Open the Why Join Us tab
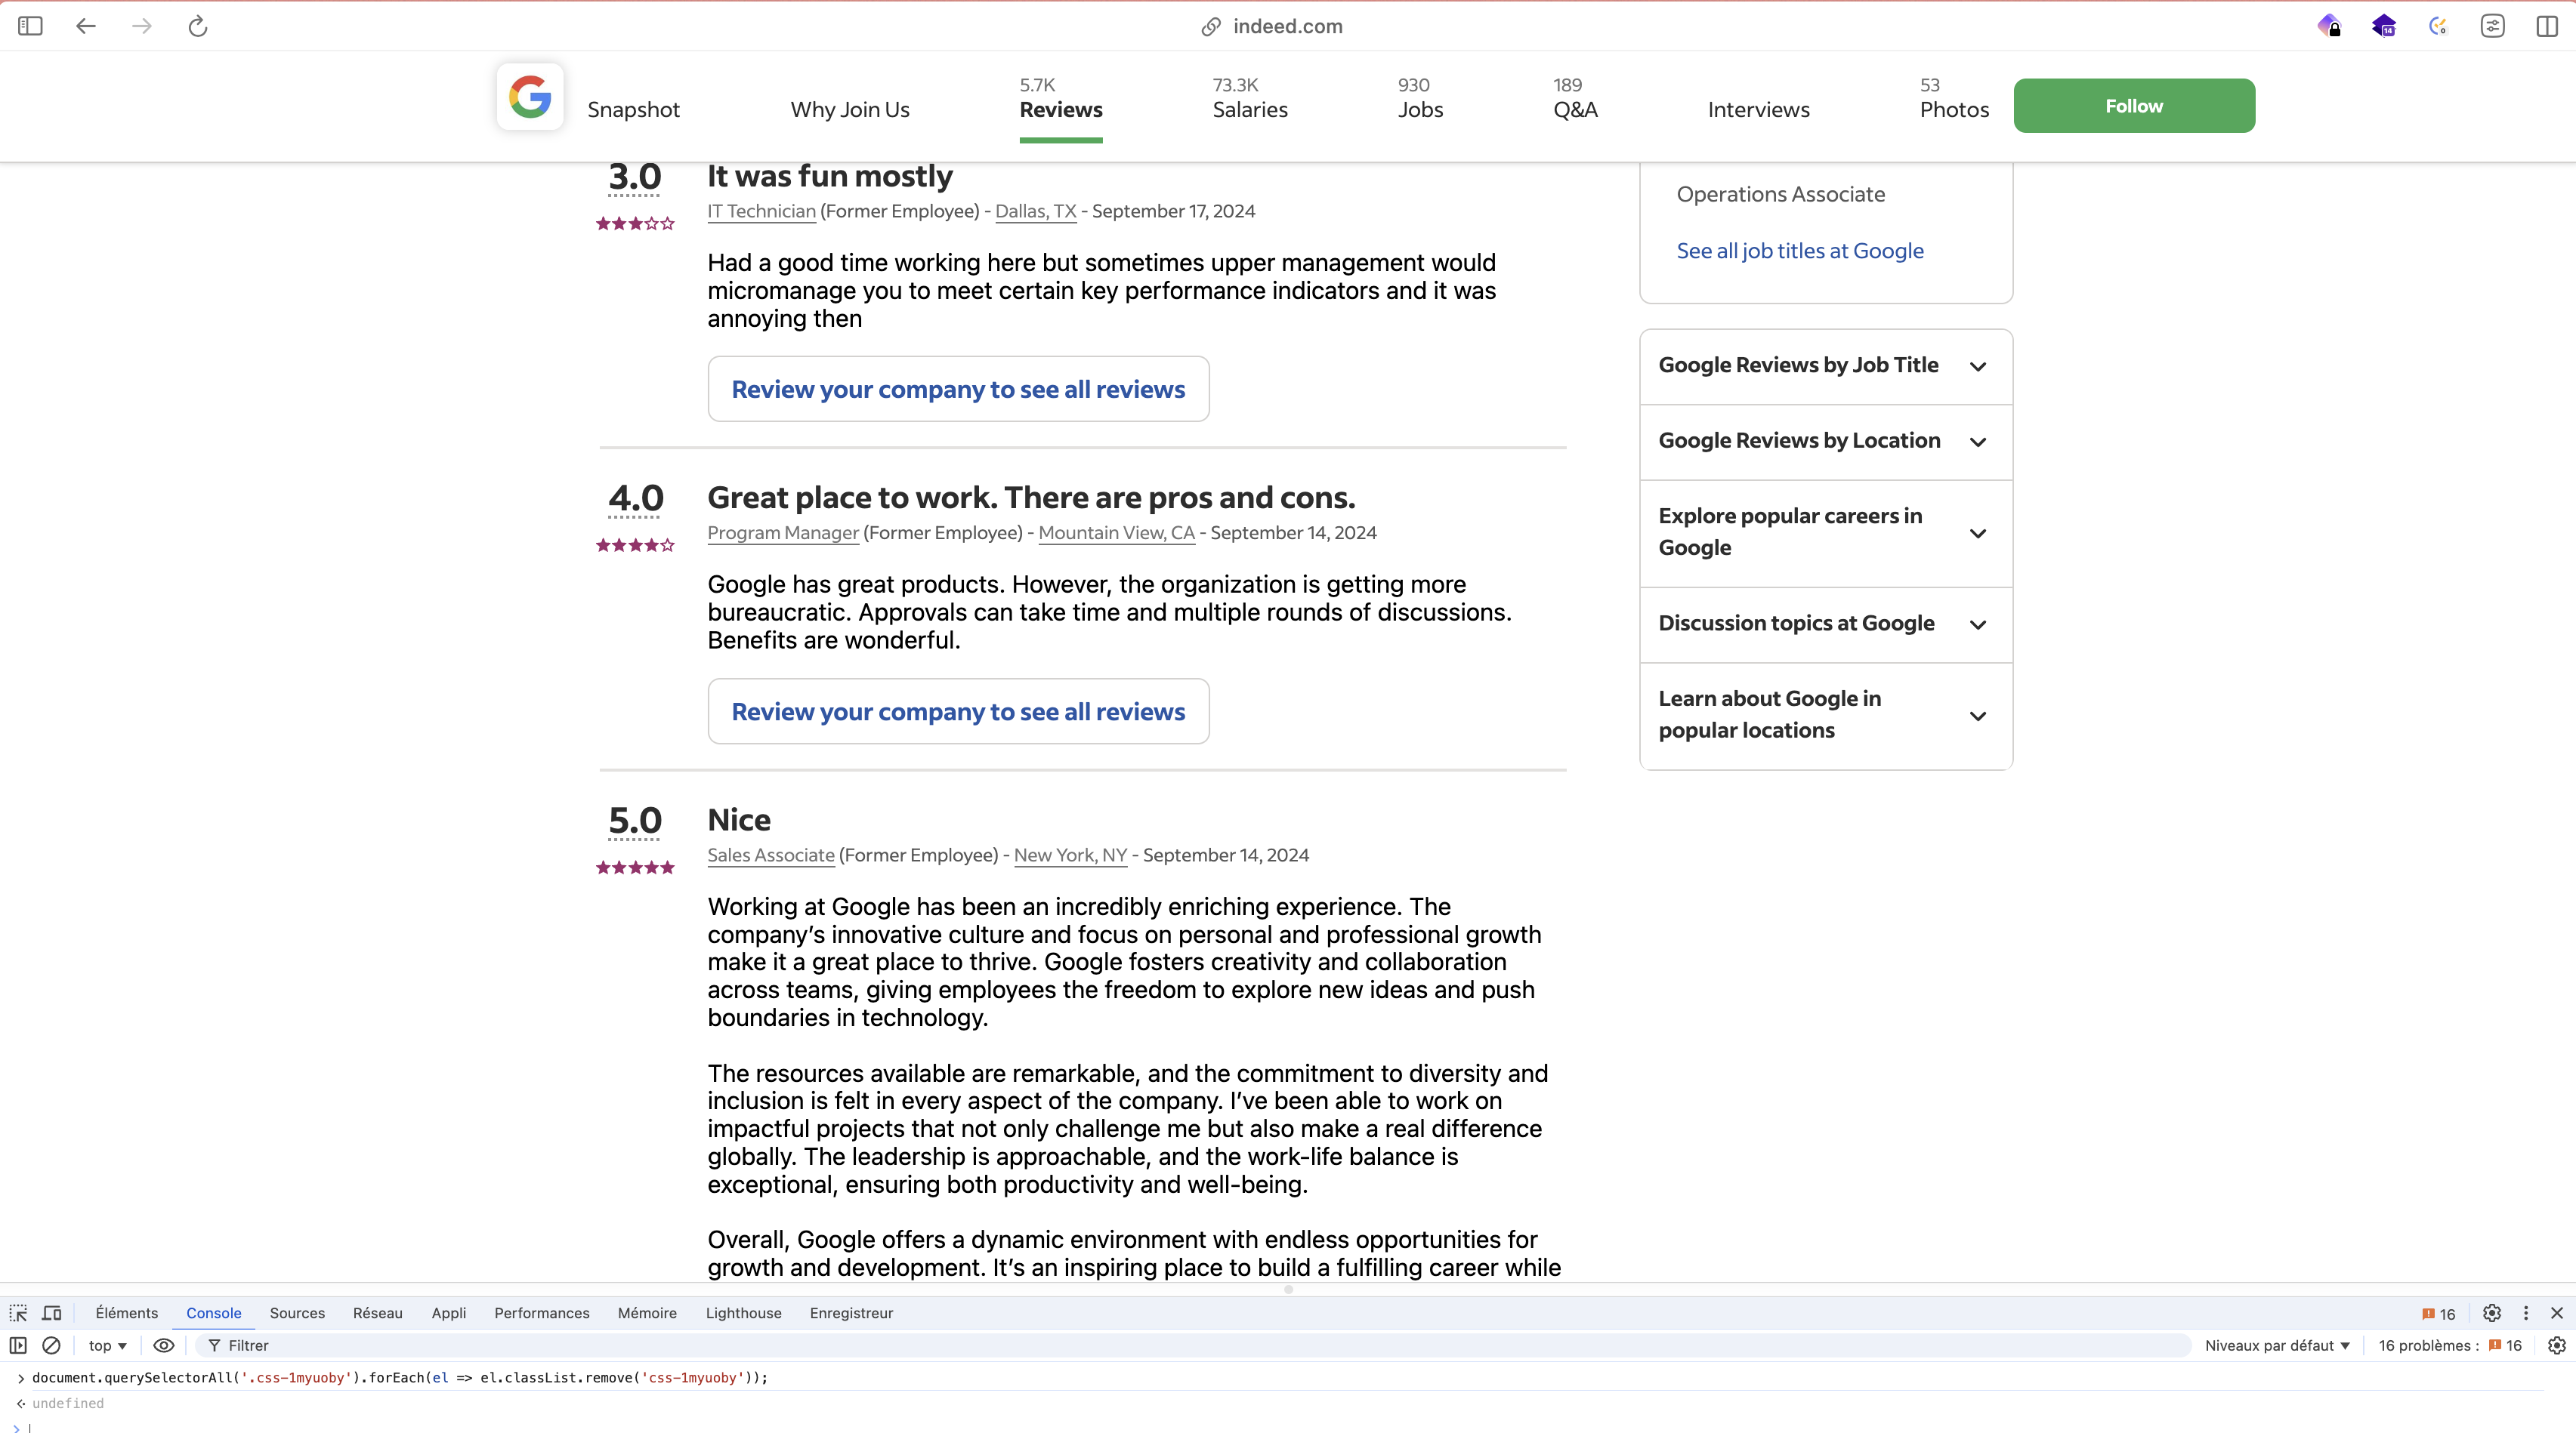The width and height of the screenshot is (2576, 1433). (850, 110)
